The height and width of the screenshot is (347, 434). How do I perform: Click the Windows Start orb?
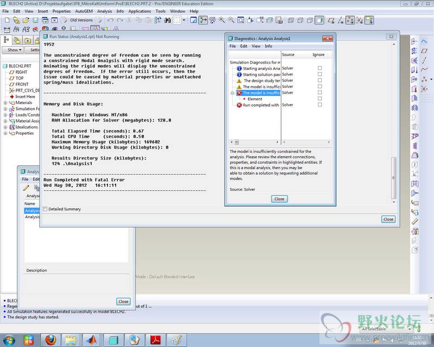point(9,340)
